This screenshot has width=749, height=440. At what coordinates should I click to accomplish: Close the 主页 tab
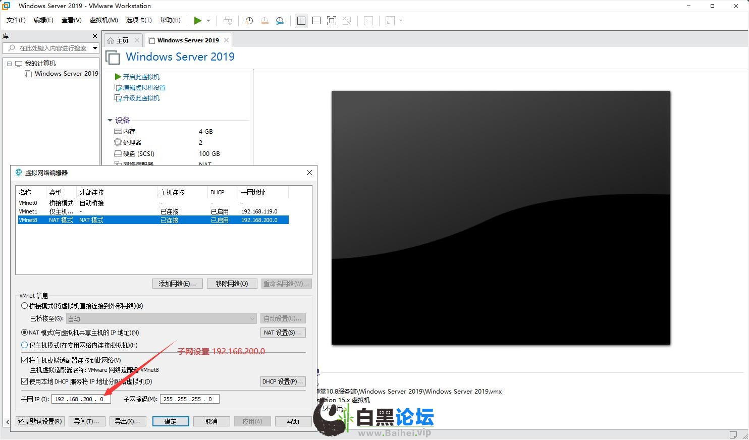137,40
